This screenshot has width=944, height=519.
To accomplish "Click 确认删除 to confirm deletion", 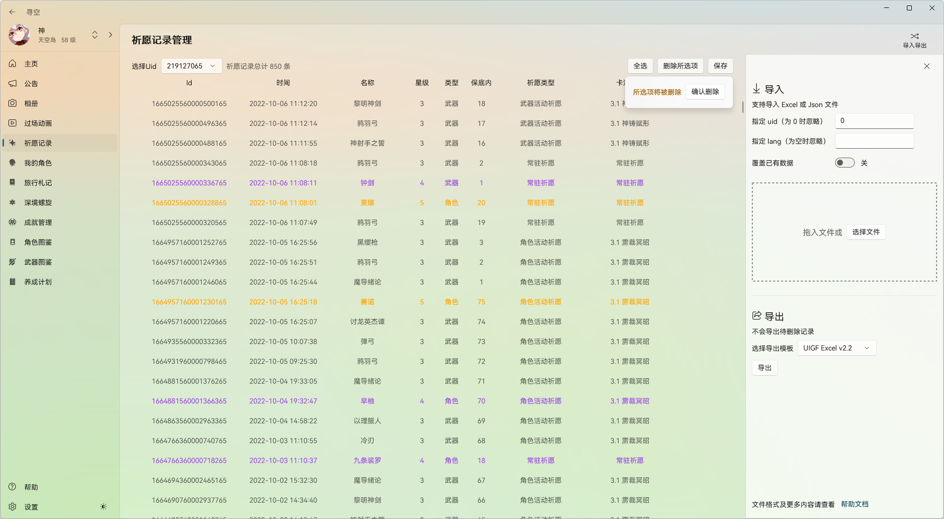I will tap(705, 91).
